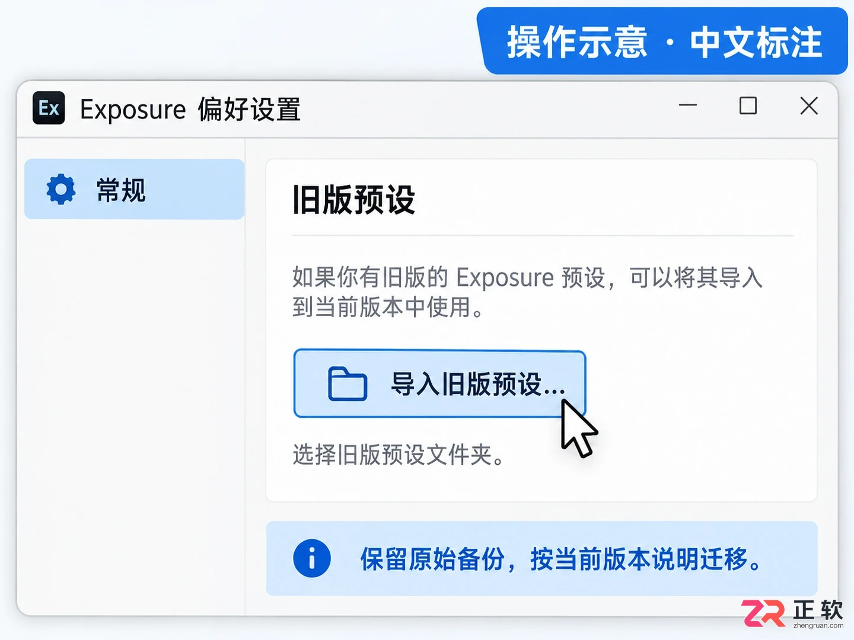854x640 pixels.
Task: Click the window title Exposure 偏好设置
Action: [x=190, y=109]
